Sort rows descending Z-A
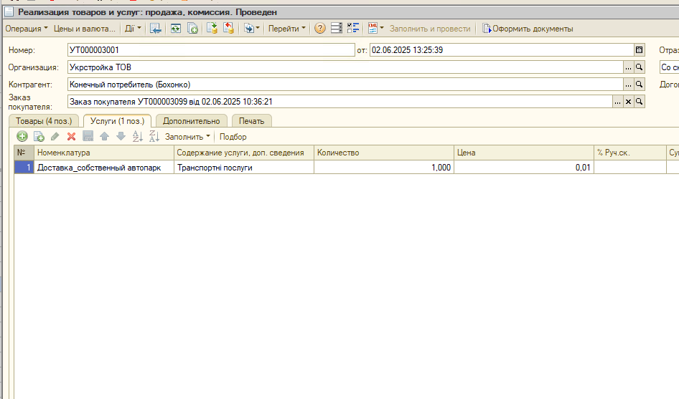The image size is (679, 399). coord(154,137)
